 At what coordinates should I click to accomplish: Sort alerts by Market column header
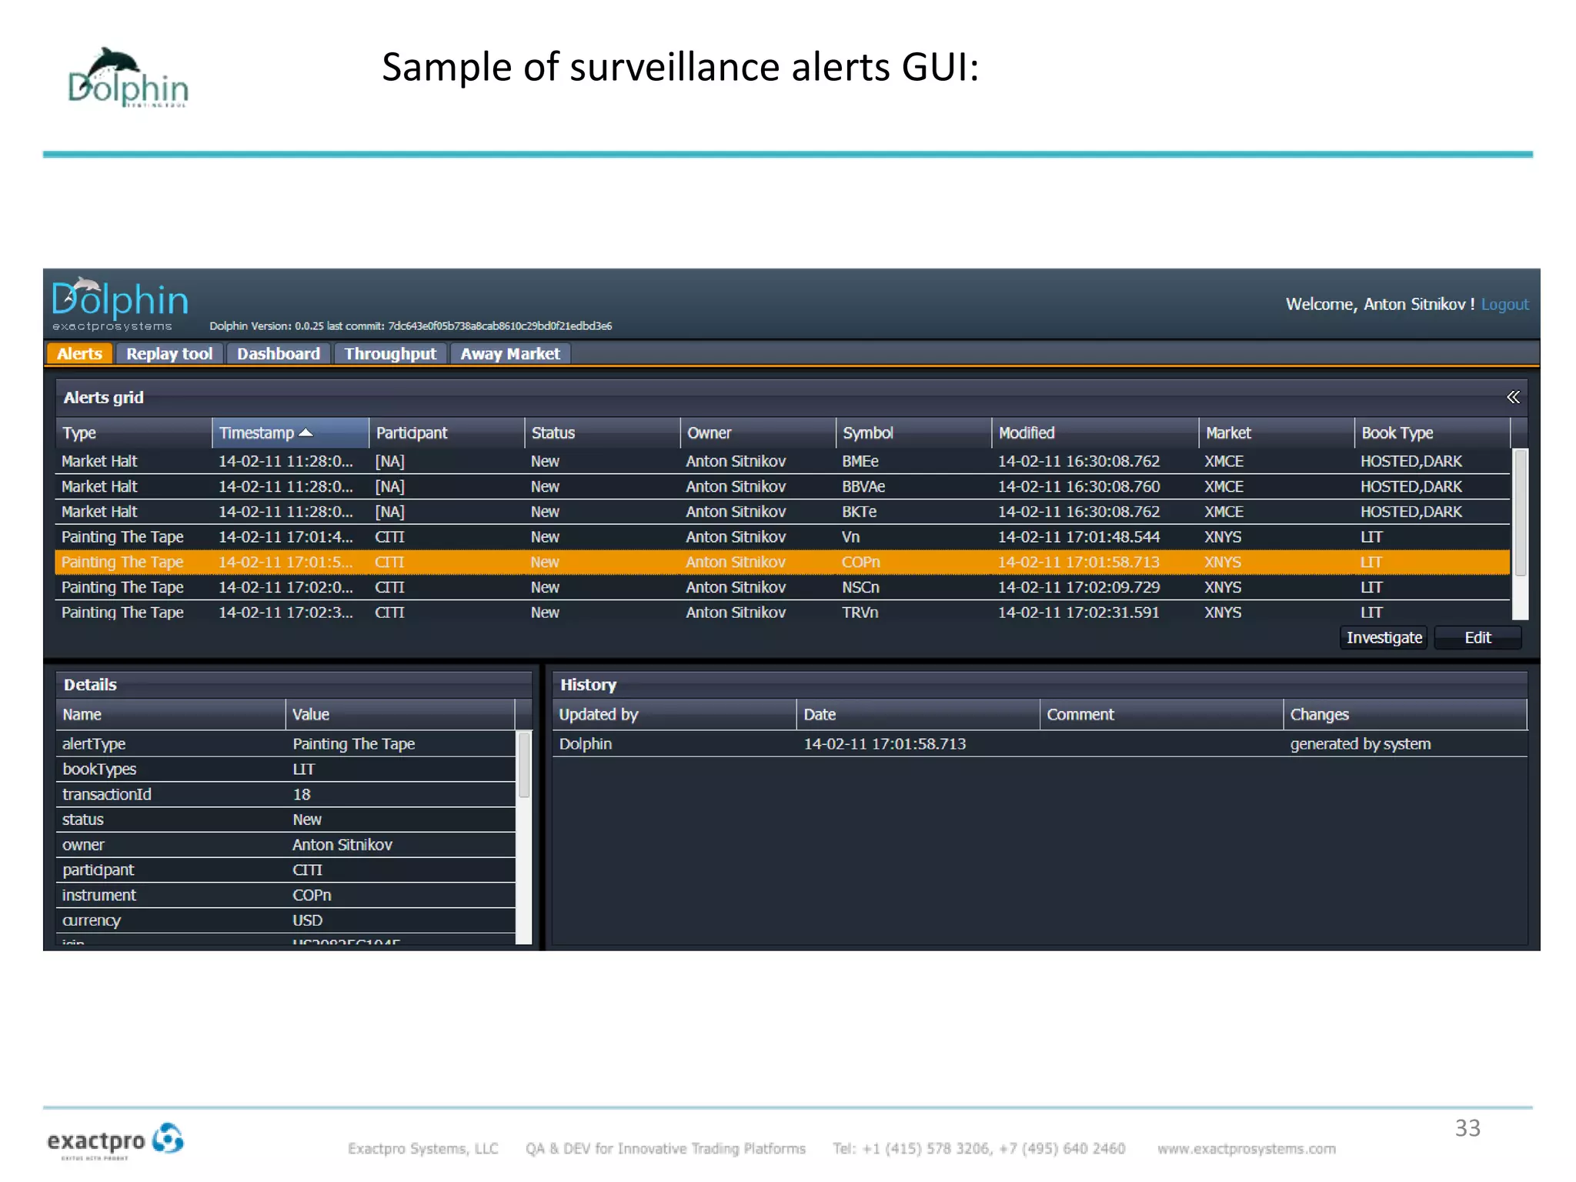click(1277, 432)
